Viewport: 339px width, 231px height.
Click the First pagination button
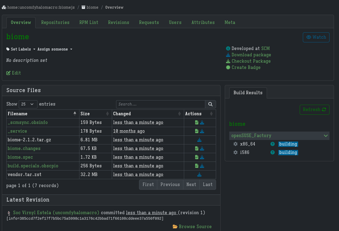pyautogui.click(x=148, y=184)
